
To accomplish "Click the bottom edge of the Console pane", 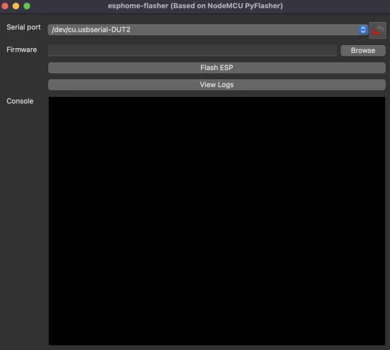I will tap(216, 343).
